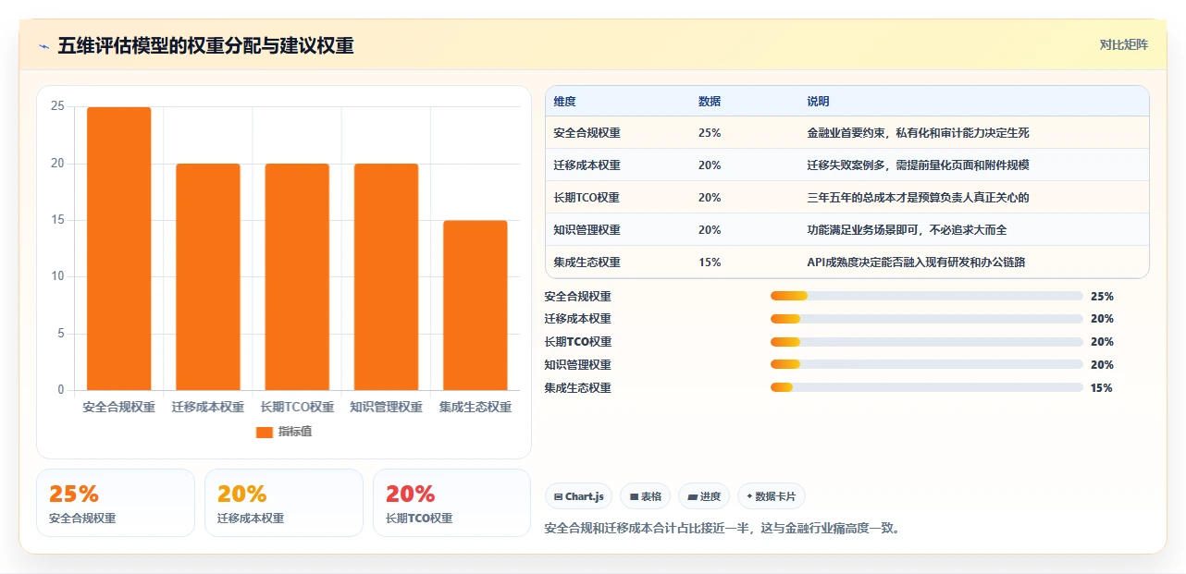This screenshot has height=574, width=1186.
Task: Click the 对比矩阵 label in header
Action: pyautogui.click(x=1123, y=44)
